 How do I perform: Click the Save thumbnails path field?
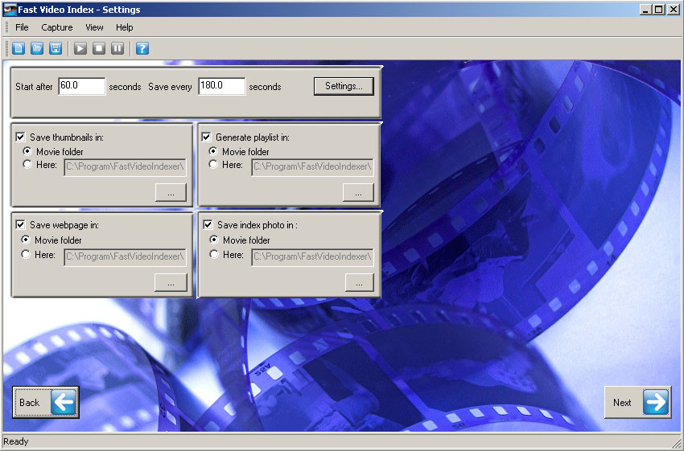tap(126, 167)
